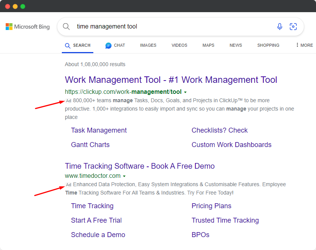This screenshot has width=316, height=250.
Task: Open the Gantt Charts sitelink
Action: click(90, 145)
